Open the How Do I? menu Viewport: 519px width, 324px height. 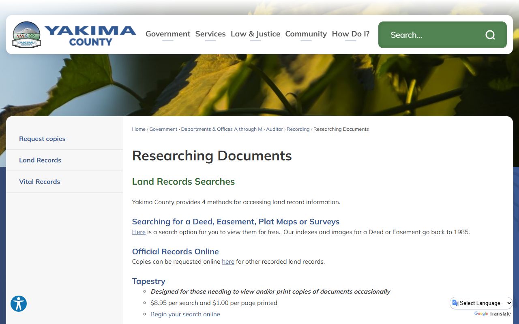pyautogui.click(x=351, y=34)
